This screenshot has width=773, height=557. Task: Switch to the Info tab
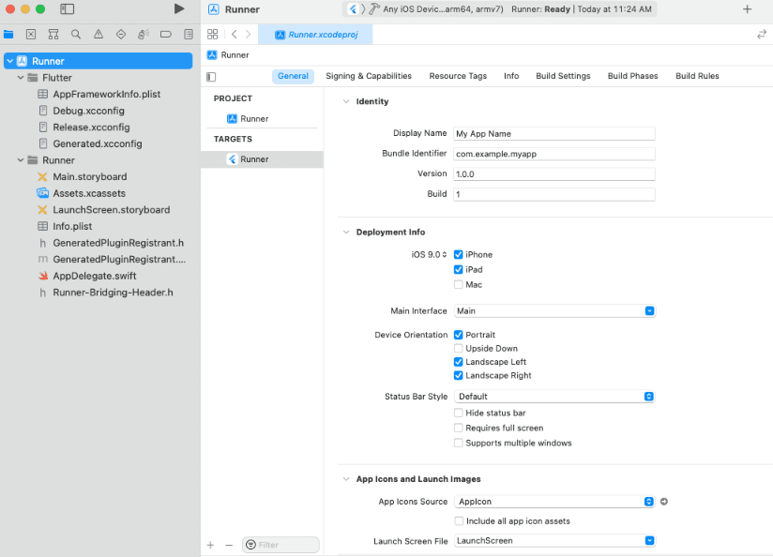pos(511,76)
